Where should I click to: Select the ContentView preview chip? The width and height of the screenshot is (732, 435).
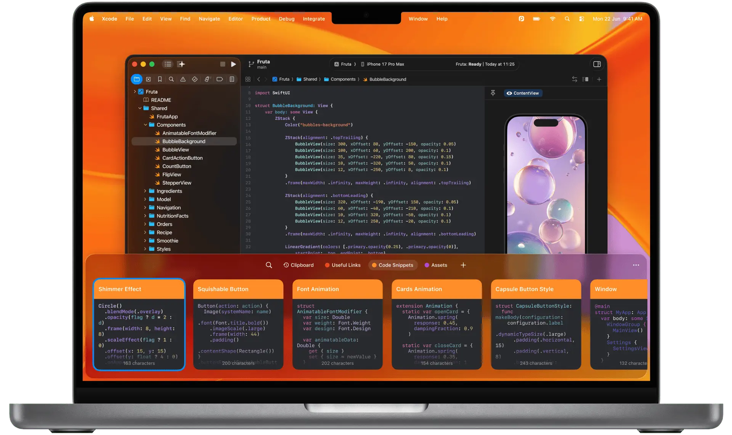tap(522, 93)
